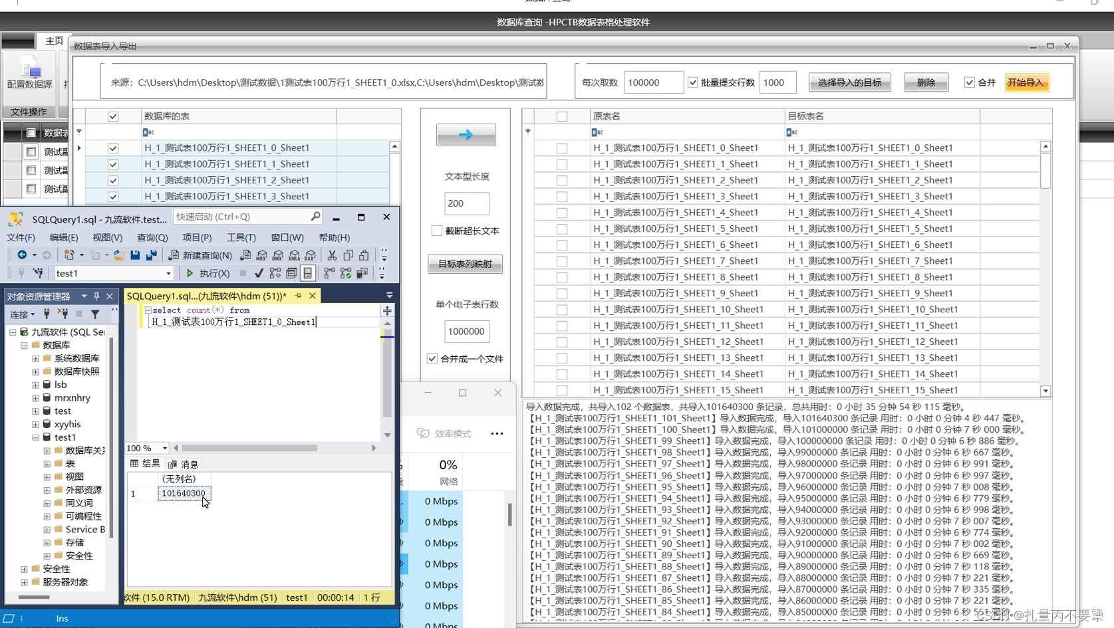The image size is (1114, 628).
Task: Click the 开始导入 button
Action: pyautogui.click(x=1026, y=82)
